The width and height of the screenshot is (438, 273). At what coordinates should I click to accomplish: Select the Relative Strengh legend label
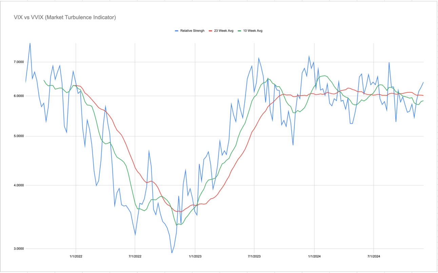click(192, 31)
